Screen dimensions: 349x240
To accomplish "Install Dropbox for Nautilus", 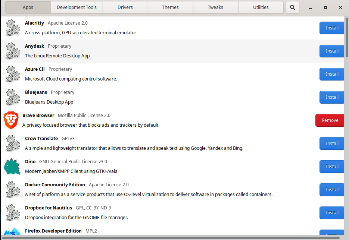I will [x=332, y=213].
